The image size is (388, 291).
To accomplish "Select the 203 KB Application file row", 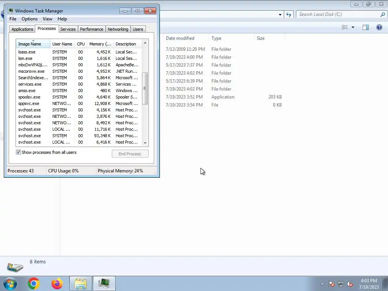I will pyautogui.click(x=224, y=97).
